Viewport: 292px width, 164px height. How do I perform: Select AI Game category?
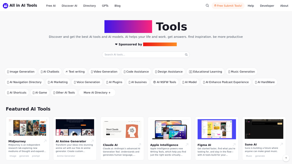tap(40, 93)
